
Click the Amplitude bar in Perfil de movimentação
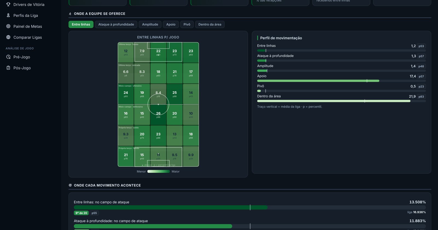click(x=341, y=71)
